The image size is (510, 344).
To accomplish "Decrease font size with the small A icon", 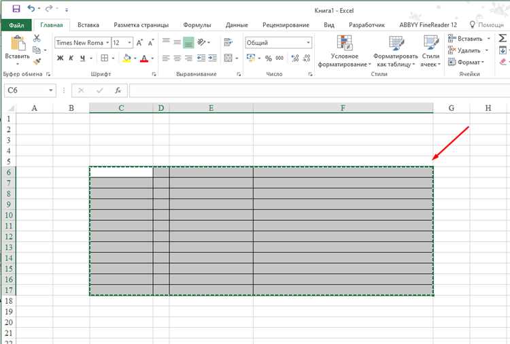I will [x=150, y=43].
